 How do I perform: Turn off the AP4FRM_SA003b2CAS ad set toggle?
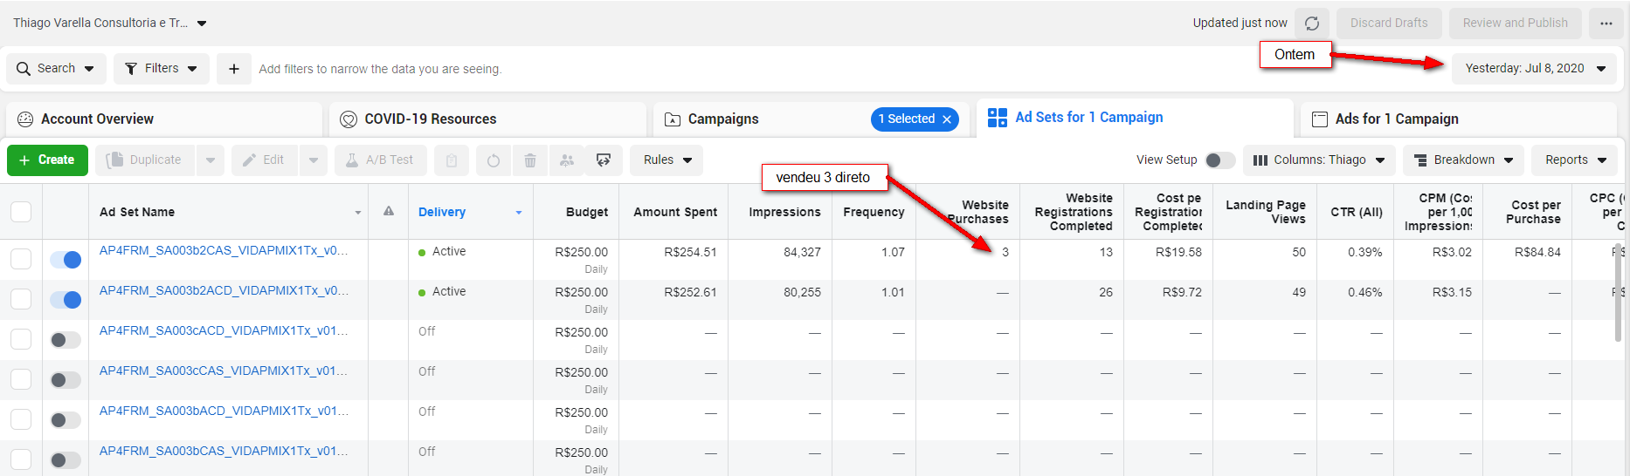tap(66, 260)
